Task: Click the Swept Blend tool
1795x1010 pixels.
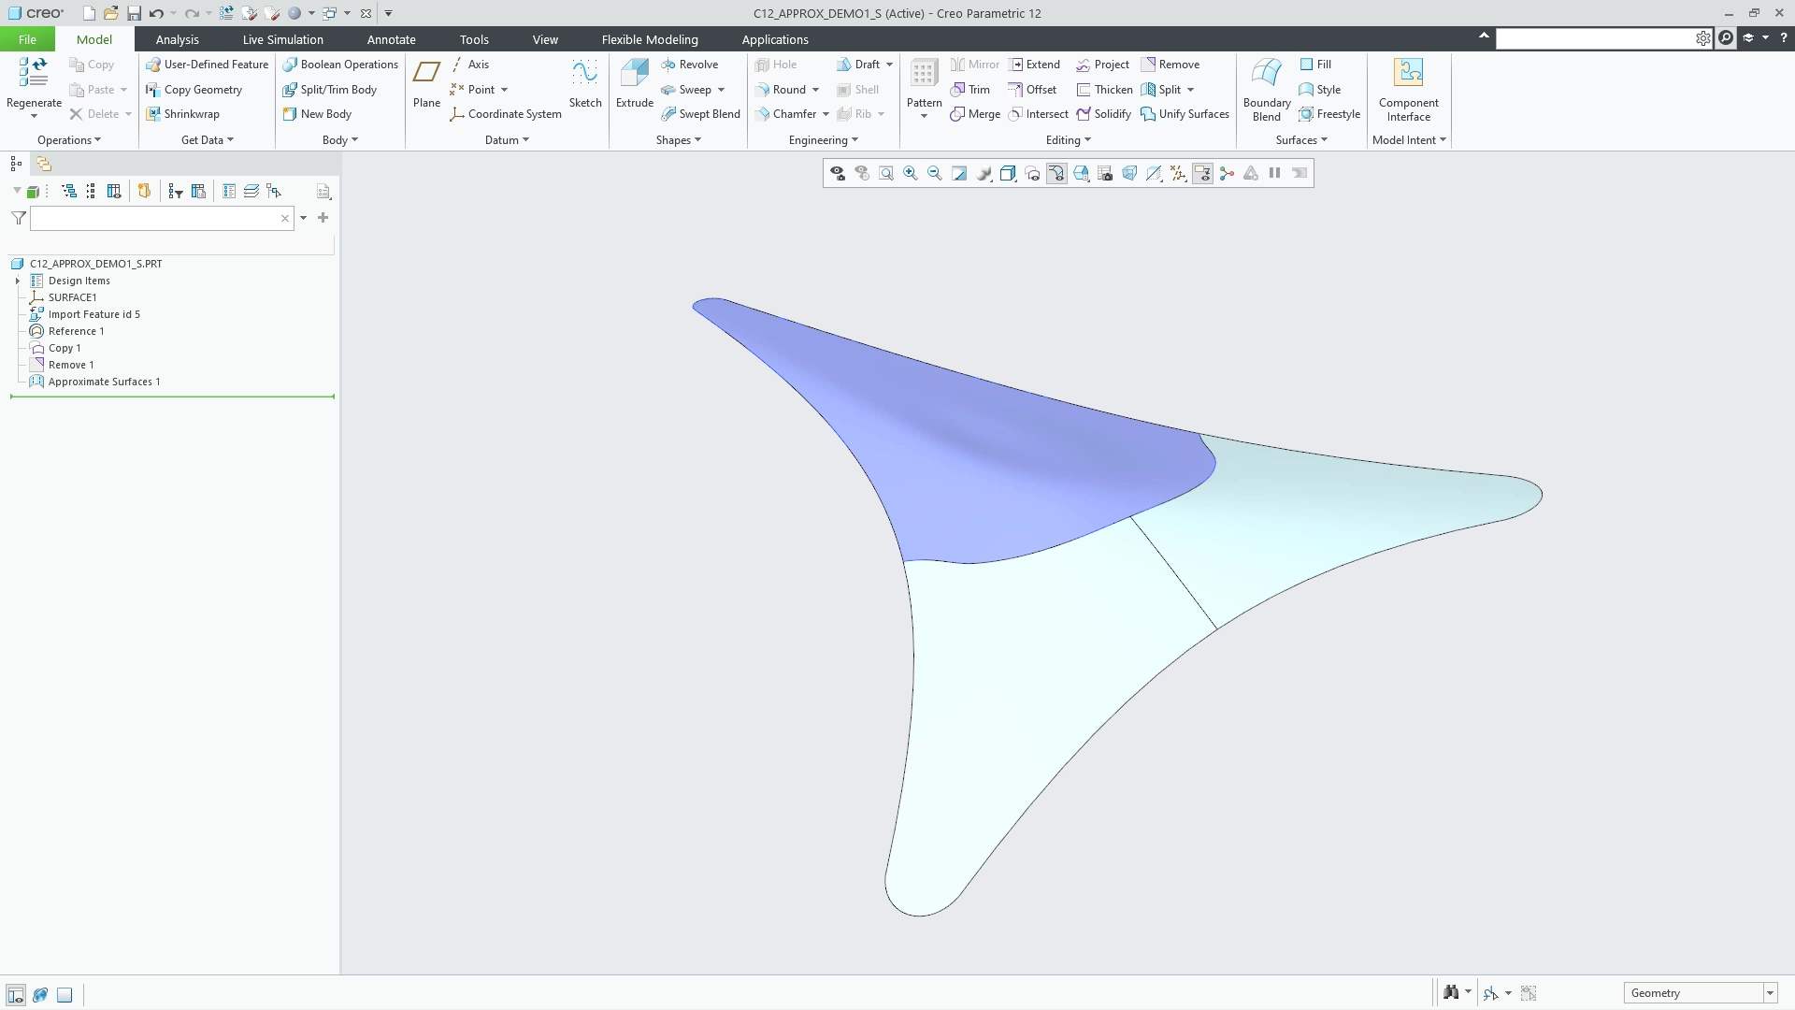Action: tap(700, 114)
